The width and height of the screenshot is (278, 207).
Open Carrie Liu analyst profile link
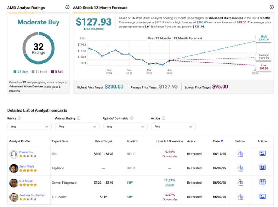point(26,152)
